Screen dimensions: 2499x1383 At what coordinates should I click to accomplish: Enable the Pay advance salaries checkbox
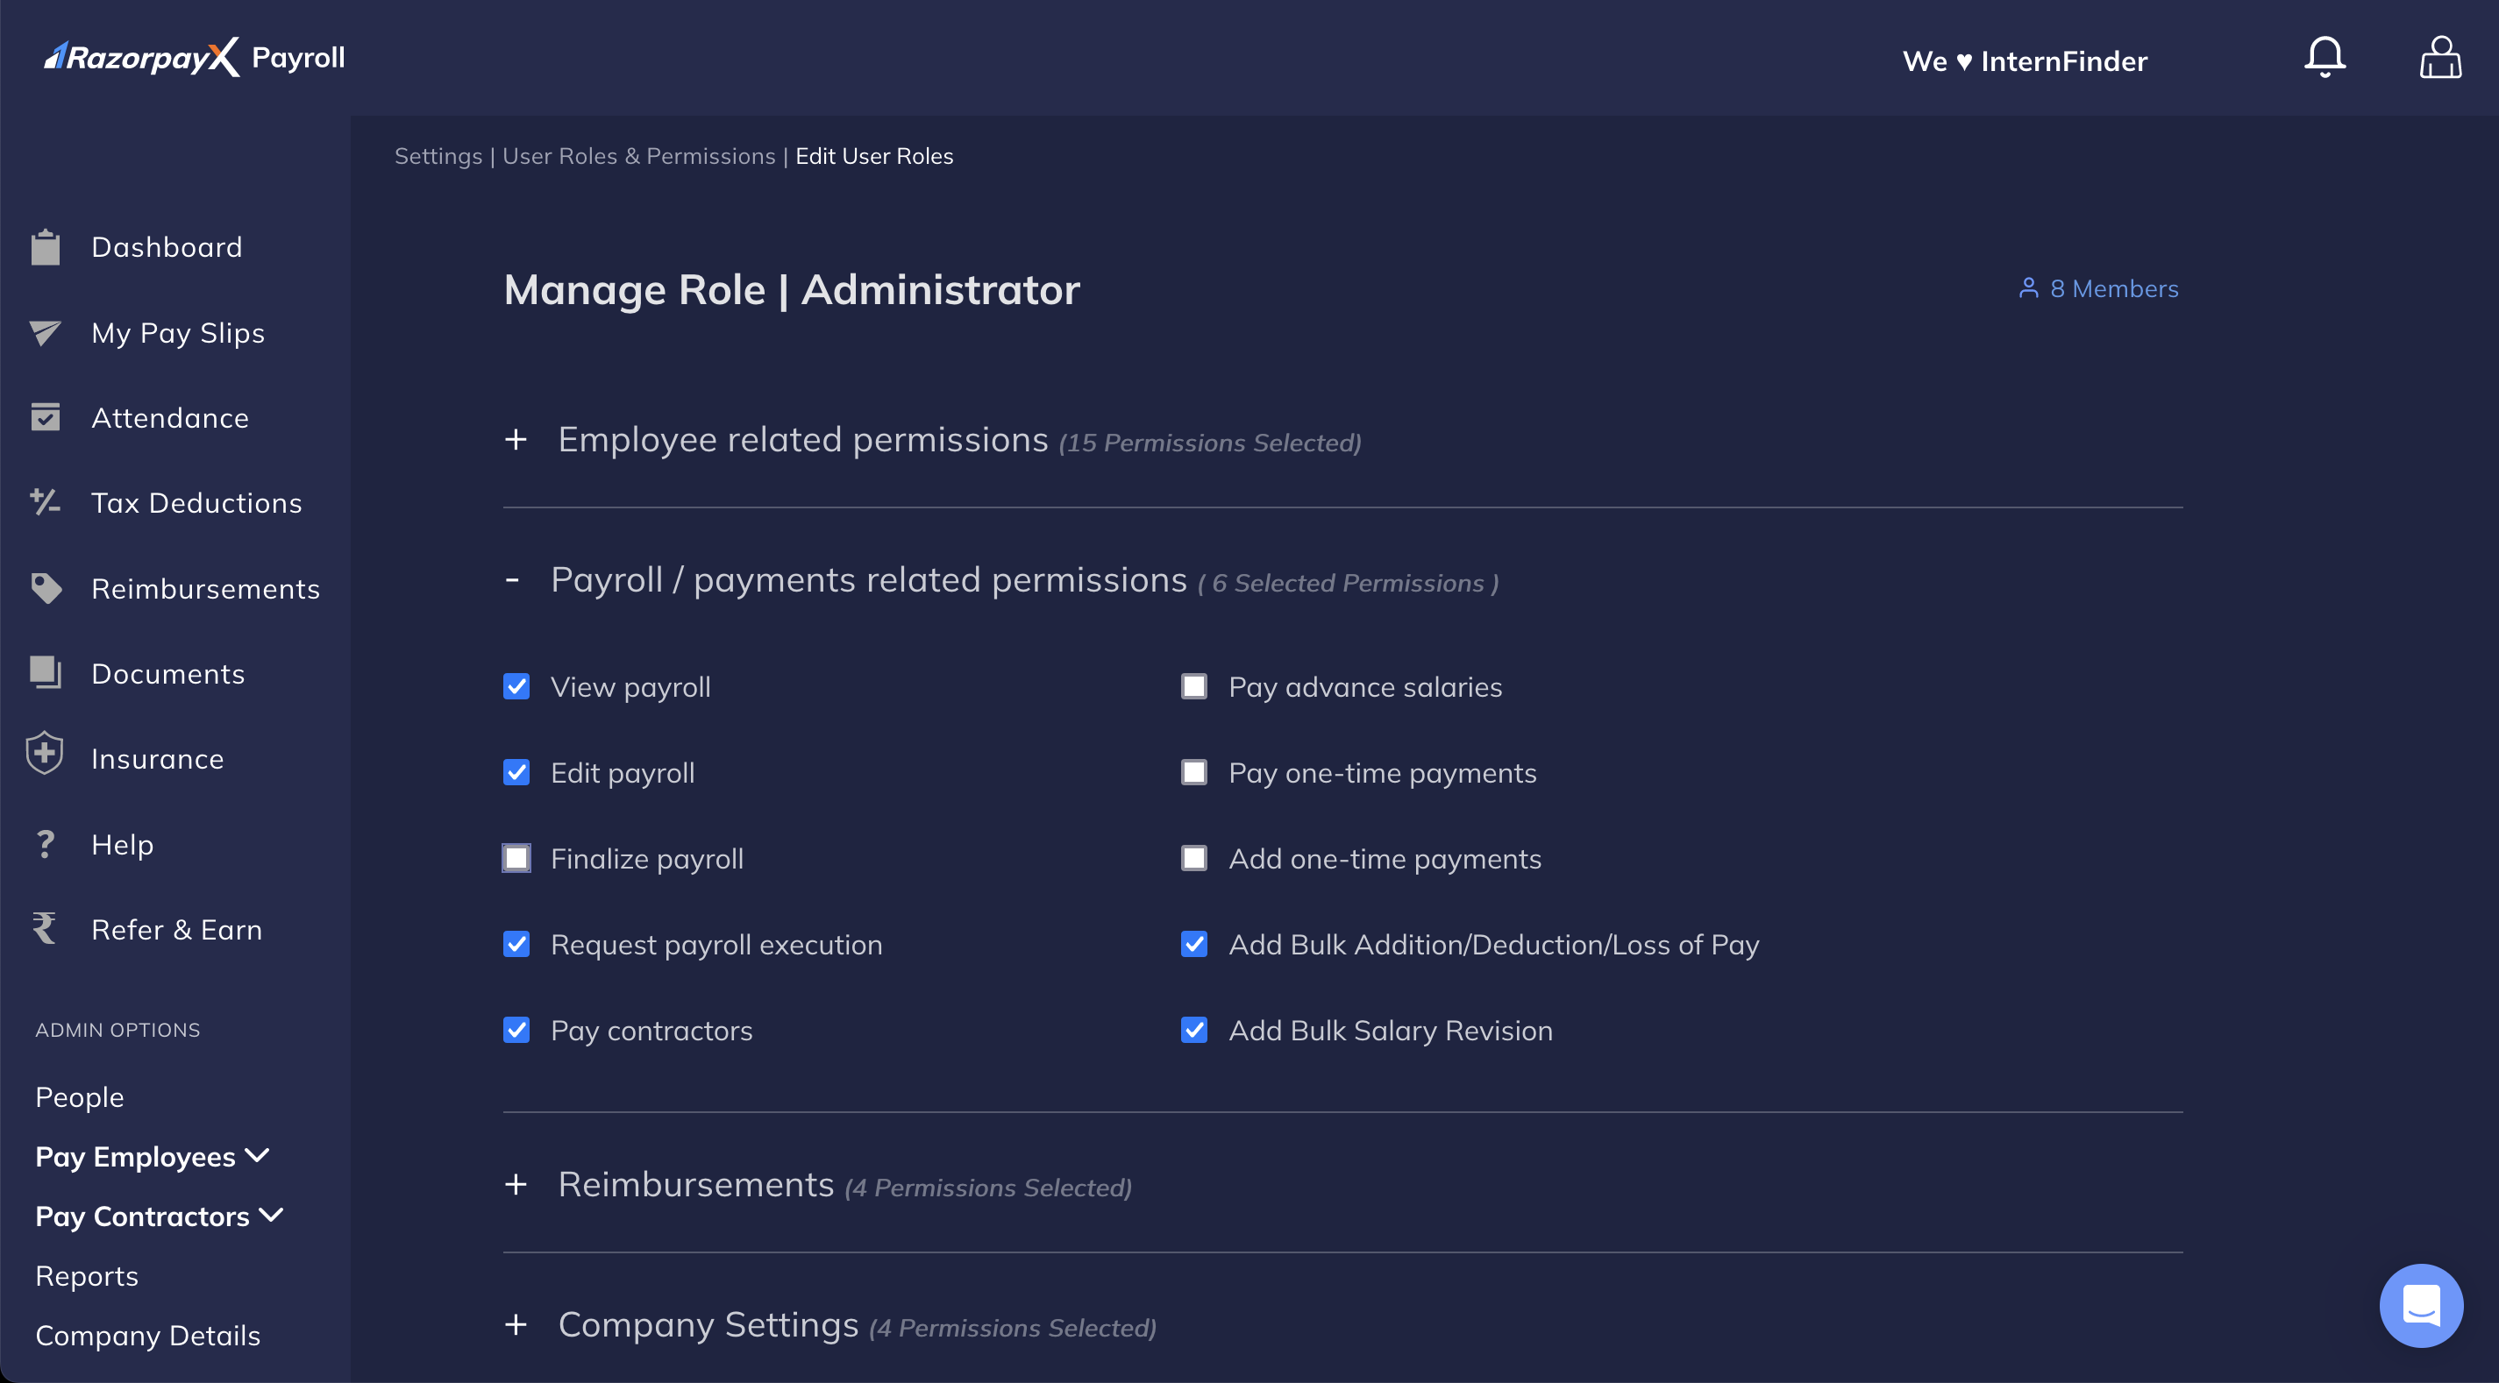pyautogui.click(x=1194, y=686)
